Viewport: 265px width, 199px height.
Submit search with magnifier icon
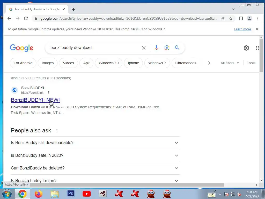coord(177,48)
